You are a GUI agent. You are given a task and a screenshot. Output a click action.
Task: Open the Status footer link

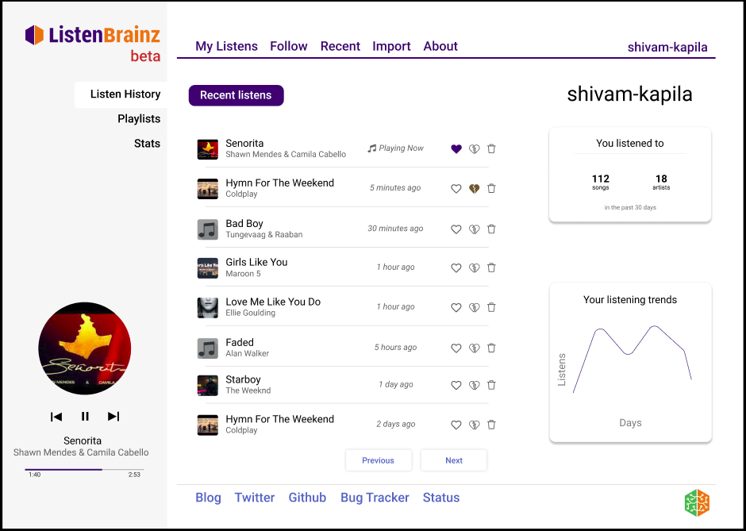point(441,498)
